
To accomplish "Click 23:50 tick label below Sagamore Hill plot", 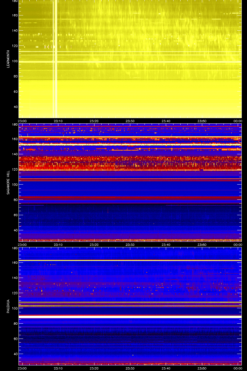I will tap(202, 245).
